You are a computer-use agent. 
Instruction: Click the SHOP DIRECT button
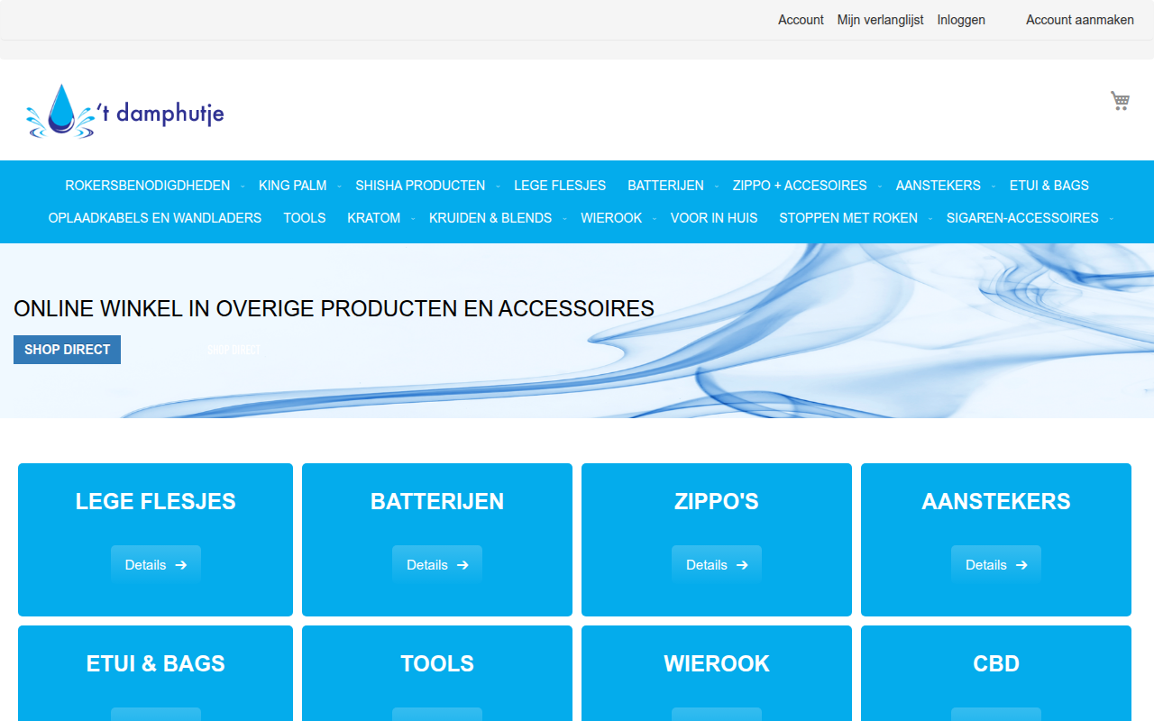pyautogui.click(x=67, y=350)
